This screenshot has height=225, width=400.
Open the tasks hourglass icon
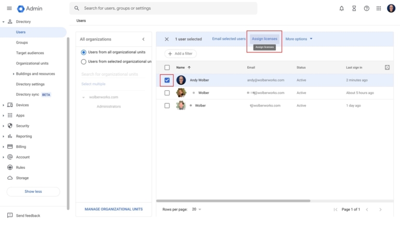(354, 8)
